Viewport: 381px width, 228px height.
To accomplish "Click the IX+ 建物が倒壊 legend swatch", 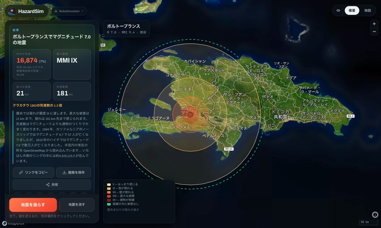I will coord(109,200).
